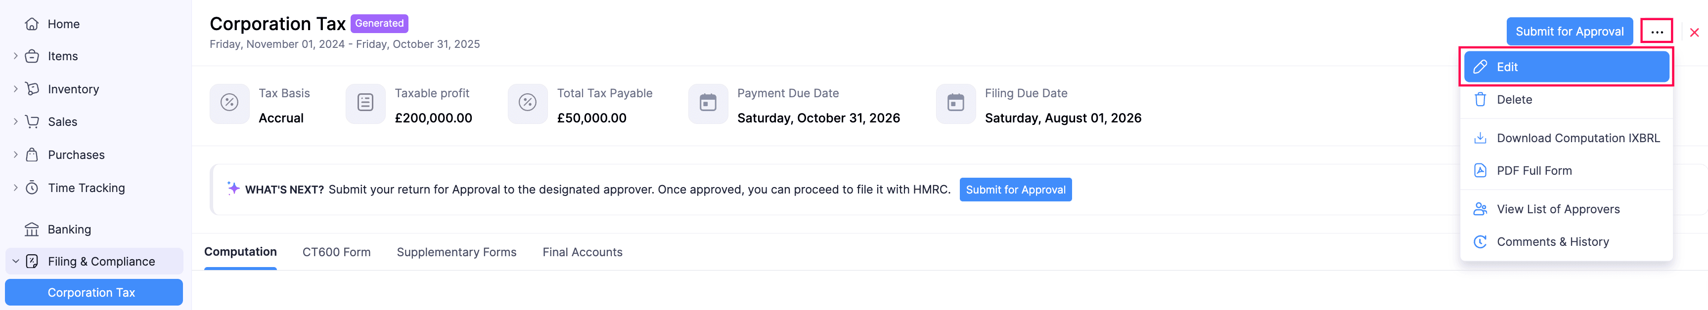Expand the Inventory sidebar section
The image size is (1708, 310).
[16, 89]
